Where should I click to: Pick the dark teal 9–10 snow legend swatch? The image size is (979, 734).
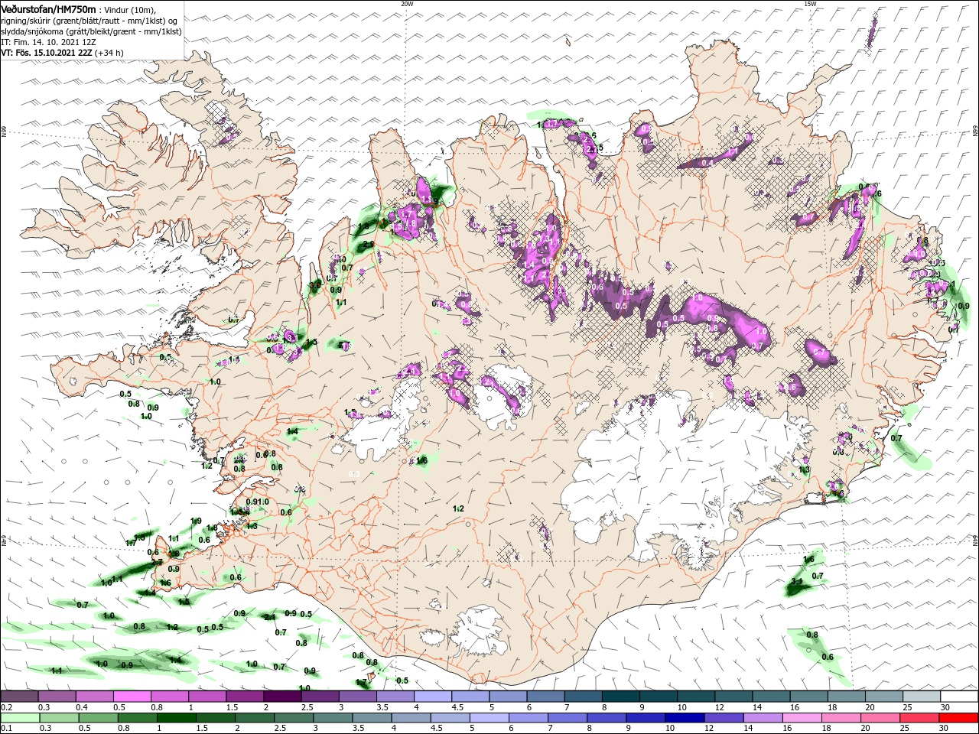[x=659, y=697]
